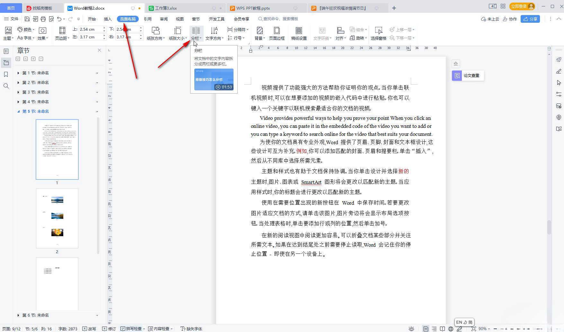Open Print Preview icon
The image size is (564, 332).
click(51, 19)
